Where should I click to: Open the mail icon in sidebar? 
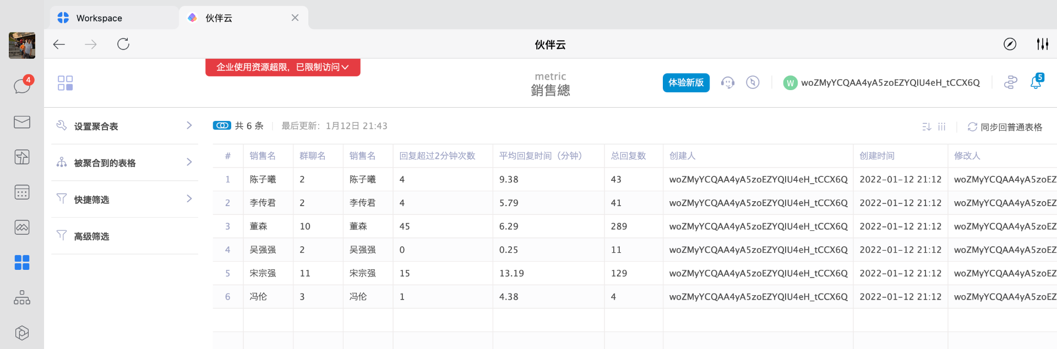tap(22, 122)
